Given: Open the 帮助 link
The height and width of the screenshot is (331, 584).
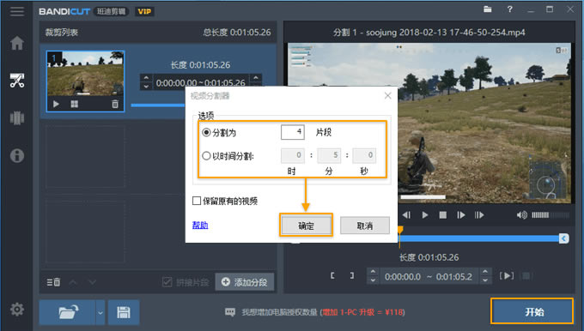Looking at the screenshot, I should point(200,226).
